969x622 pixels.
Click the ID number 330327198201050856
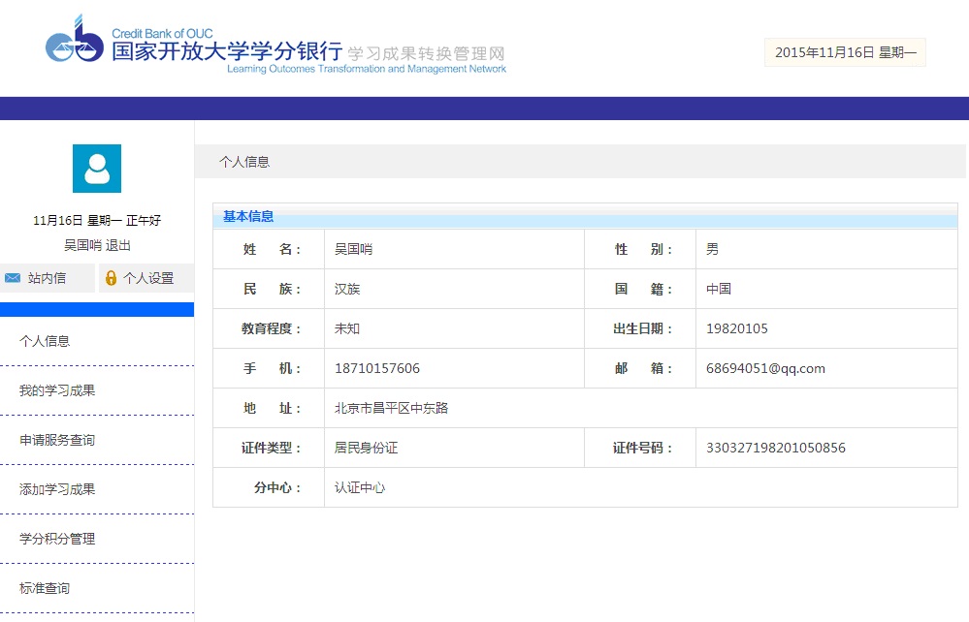pos(776,448)
